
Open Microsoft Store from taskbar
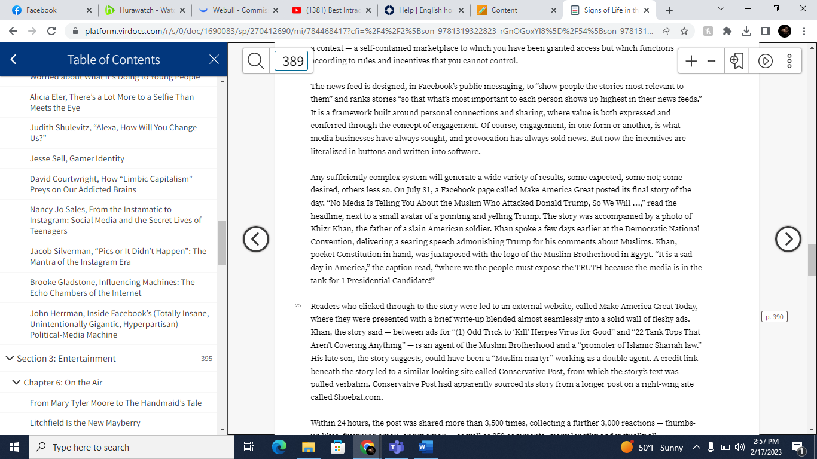point(338,447)
